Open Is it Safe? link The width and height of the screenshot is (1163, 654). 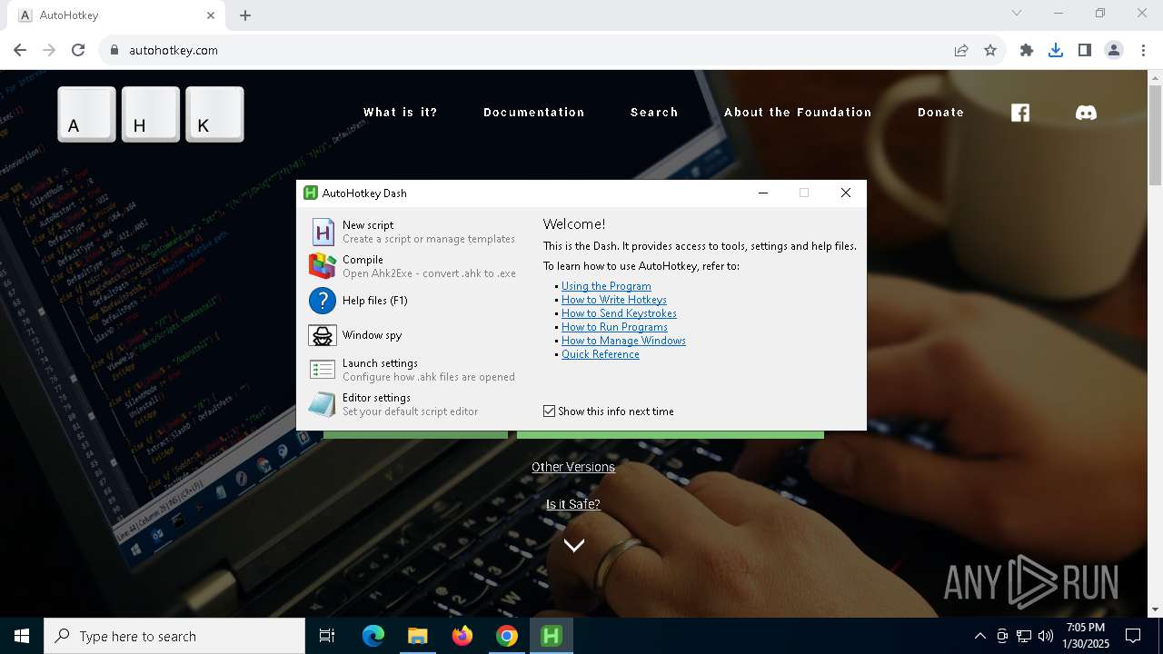pos(573,504)
